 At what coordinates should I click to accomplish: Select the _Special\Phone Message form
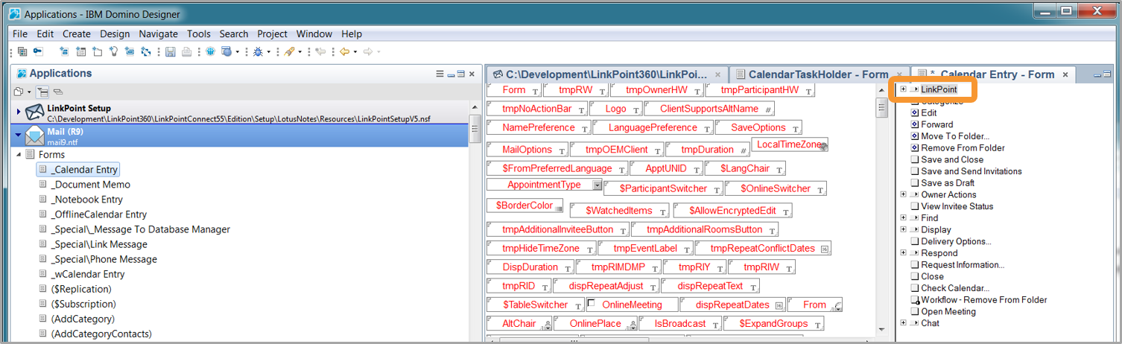point(104,259)
